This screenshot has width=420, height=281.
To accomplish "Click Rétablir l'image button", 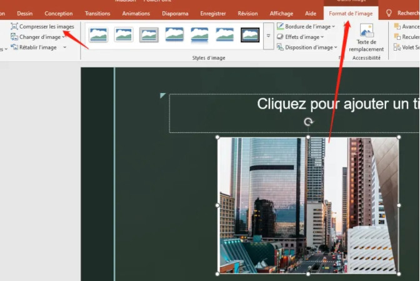I will (34, 47).
